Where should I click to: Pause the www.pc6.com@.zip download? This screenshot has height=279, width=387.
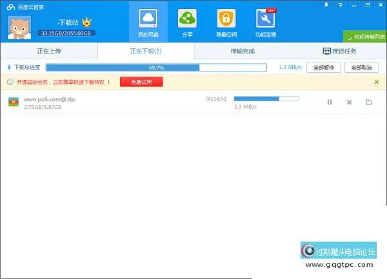330,102
